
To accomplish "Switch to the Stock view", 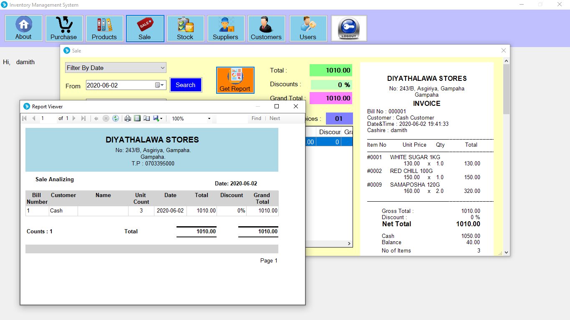I will pos(185,28).
